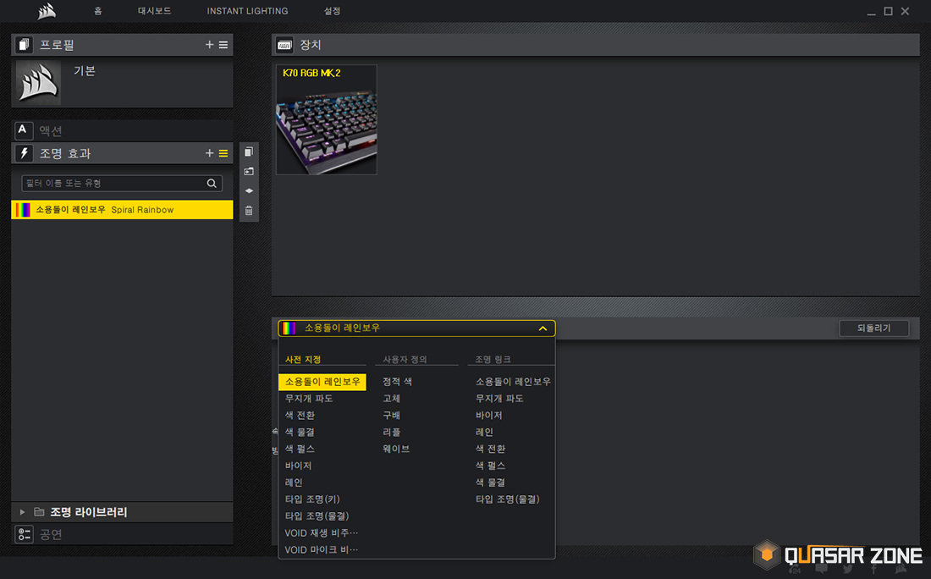Choose lighting link 색 펄스 option
This screenshot has height=579, width=931.
point(490,466)
